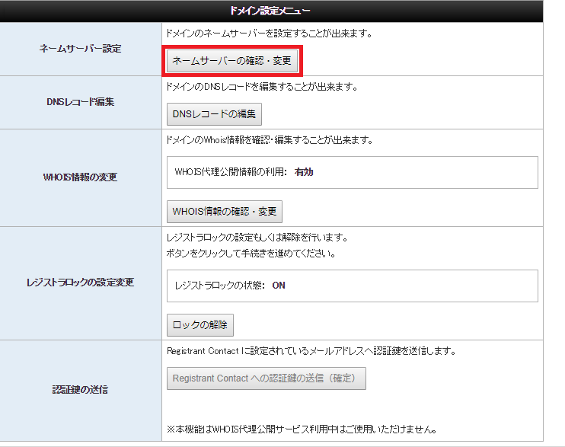565x447 pixels.
Task: Click the WHOIS代理公開情報の利用 status text
Action: tap(231, 172)
